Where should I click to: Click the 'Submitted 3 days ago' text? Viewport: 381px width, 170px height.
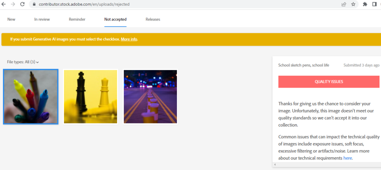click(x=361, y=65)
